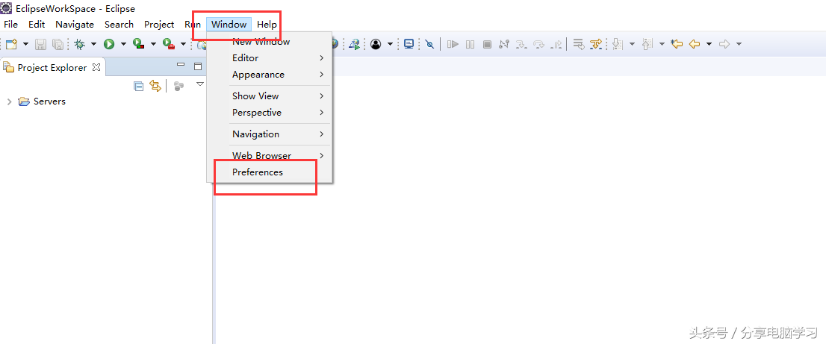Viewport: 826px width, 344px height.
Task: Click the Step Into icon
Action: coord(521,44)
